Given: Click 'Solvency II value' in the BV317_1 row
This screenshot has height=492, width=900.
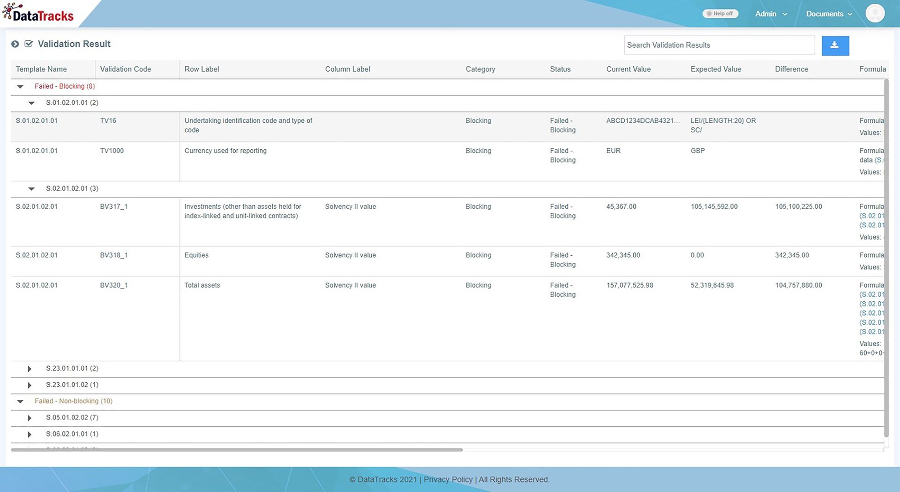Looking at the screenshot, I should click(x=350, y=206).
